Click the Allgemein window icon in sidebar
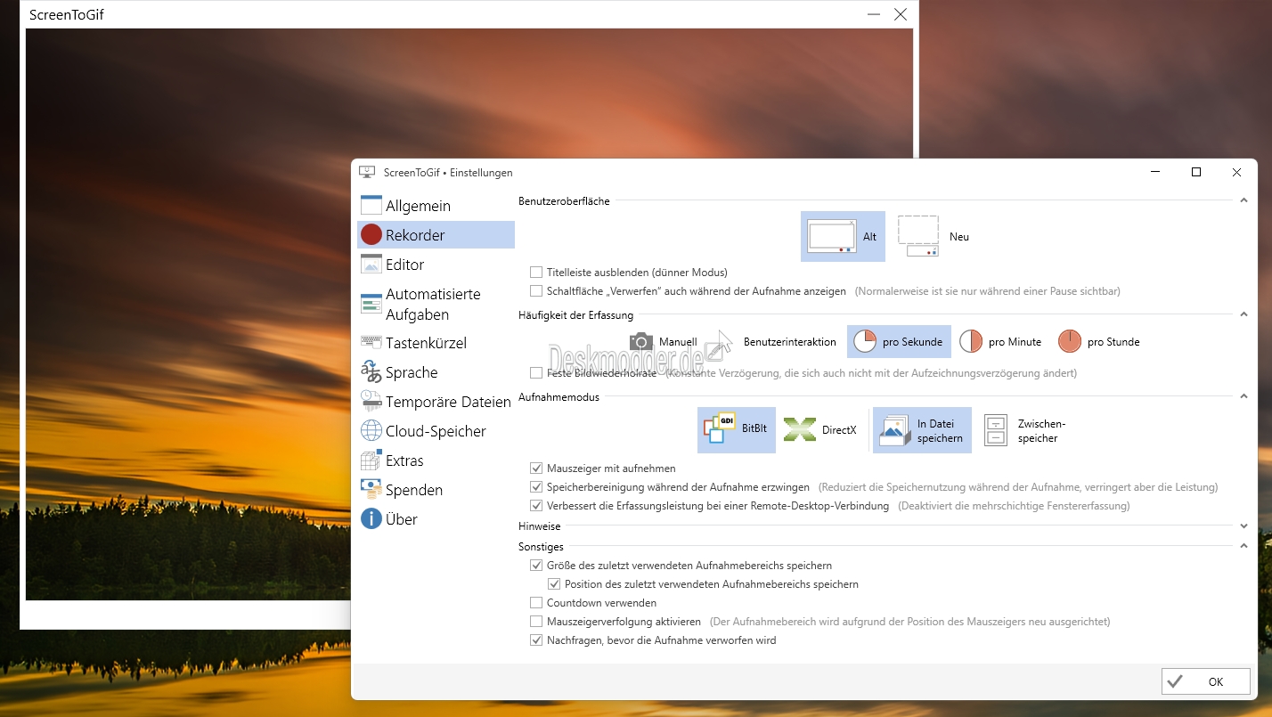The image size is (1272, 717). 371,206
